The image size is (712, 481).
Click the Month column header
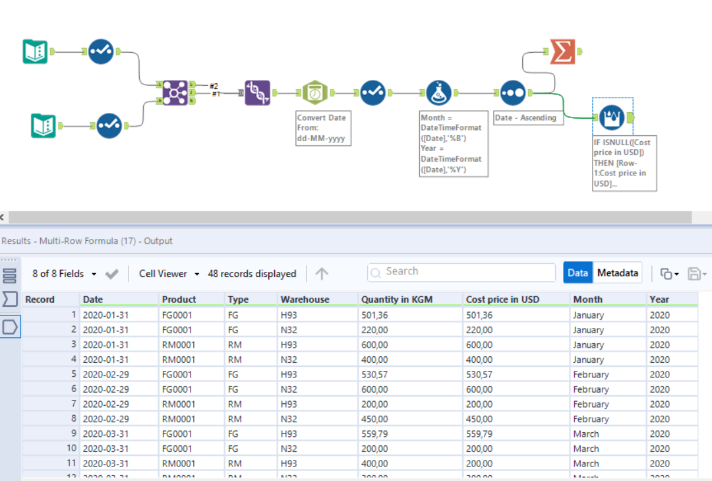click(608, 299)
